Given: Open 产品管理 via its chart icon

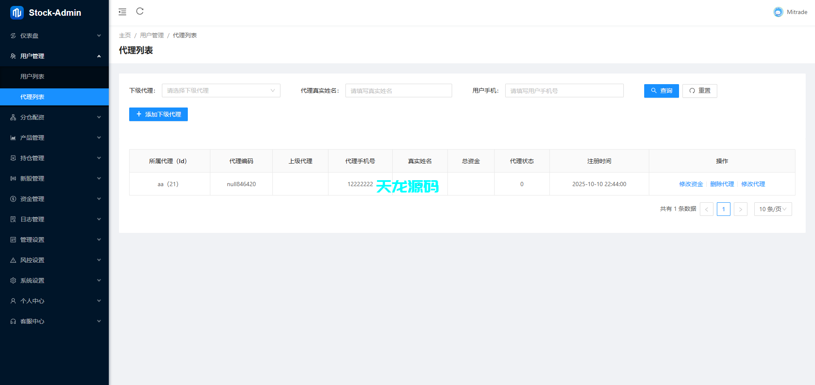Looking at the screenshot, I should [x=13, y=137].
